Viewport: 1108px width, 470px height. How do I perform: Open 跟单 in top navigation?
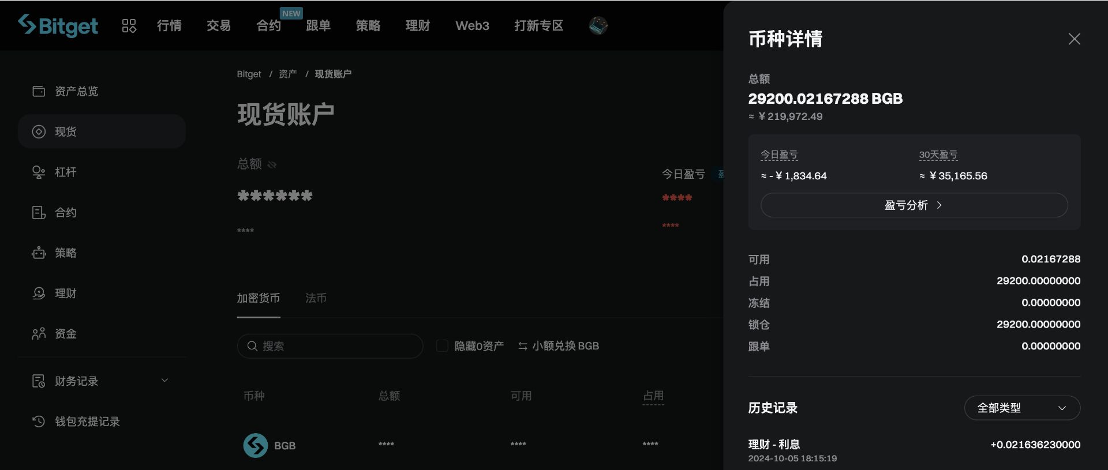point(318,25)
